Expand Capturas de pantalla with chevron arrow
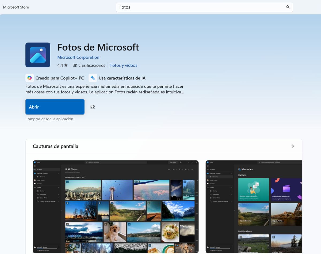The width and height of the screenshot is (321, 254). pos(292,146)
